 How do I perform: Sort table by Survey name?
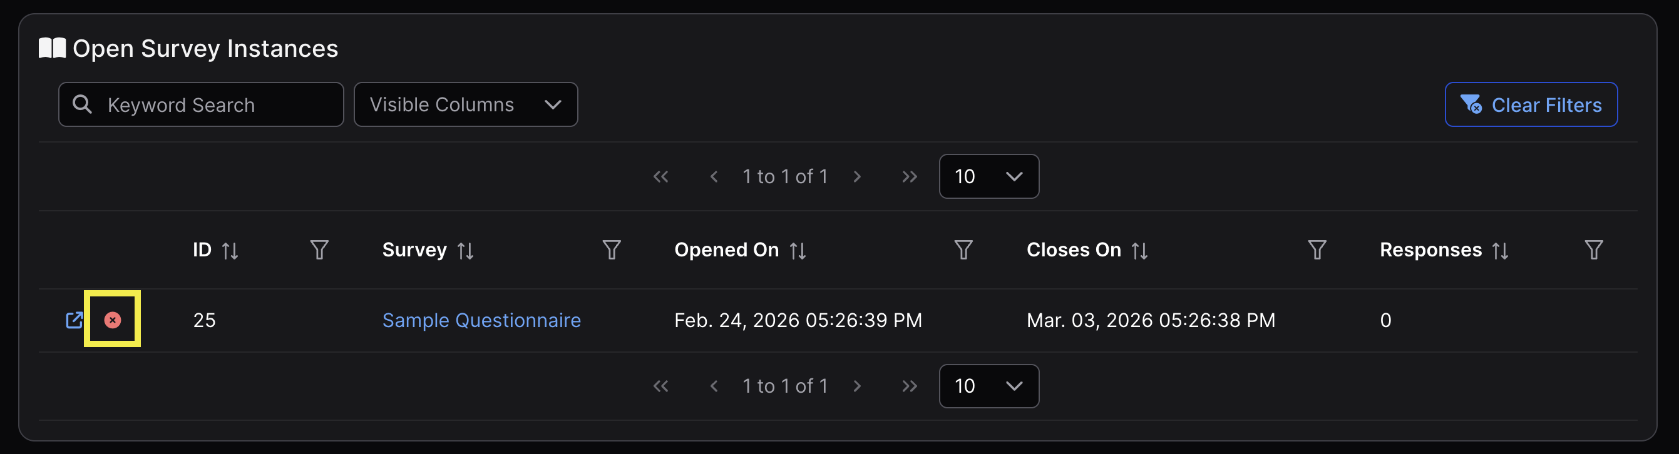[465, 251]
